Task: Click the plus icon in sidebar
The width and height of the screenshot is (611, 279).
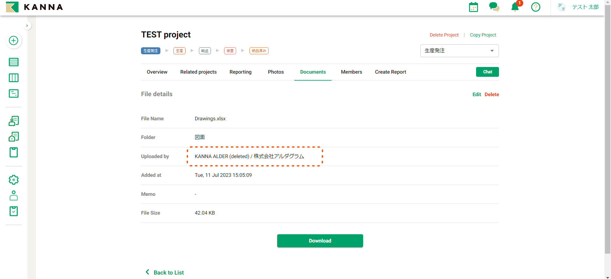Action: 13,41
